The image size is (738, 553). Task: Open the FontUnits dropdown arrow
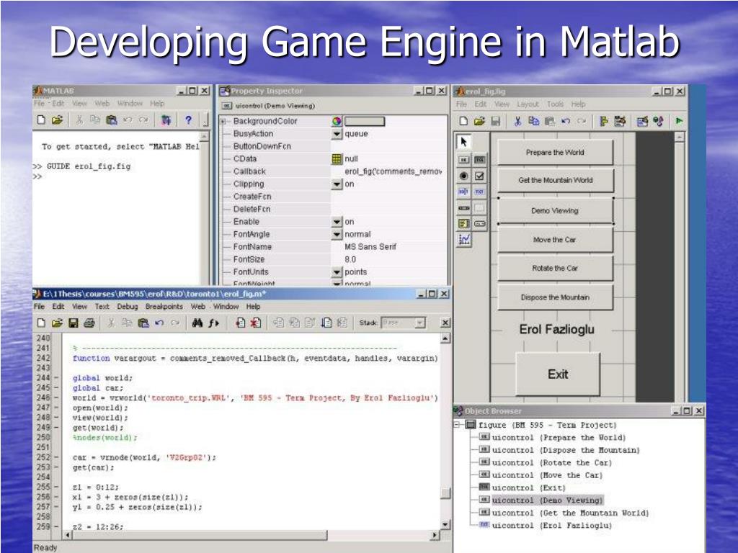(x=337, y=272)
